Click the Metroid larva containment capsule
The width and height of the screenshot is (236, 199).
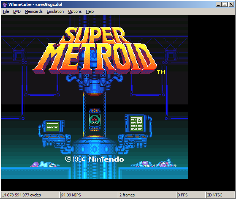coord(95,119)
